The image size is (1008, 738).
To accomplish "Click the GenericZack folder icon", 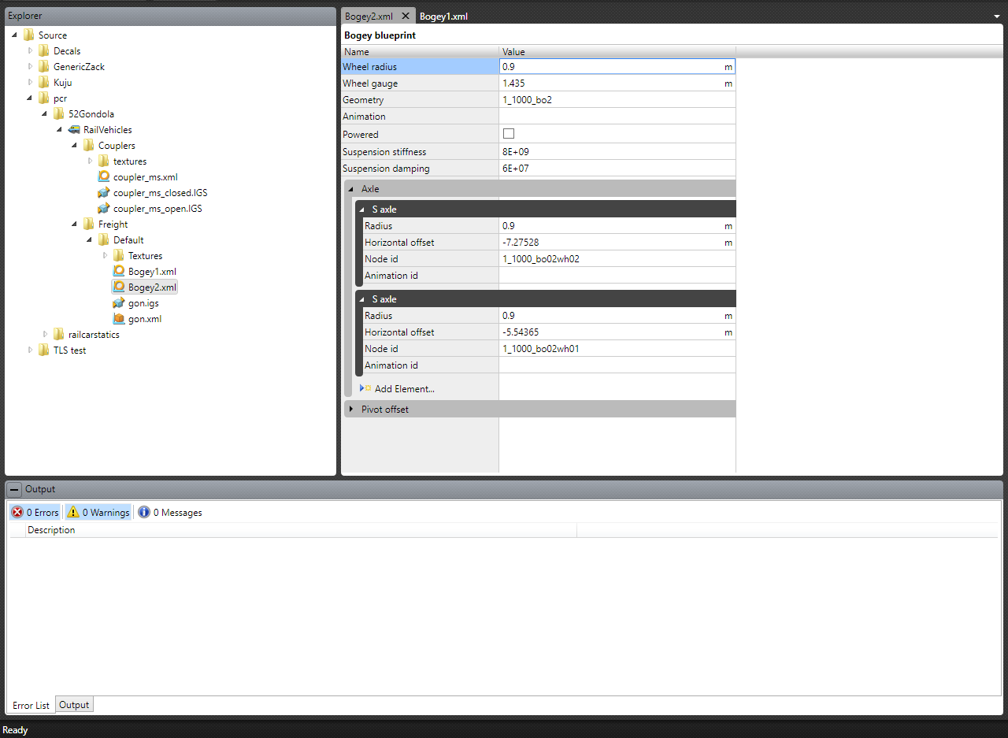I will 43,67.
